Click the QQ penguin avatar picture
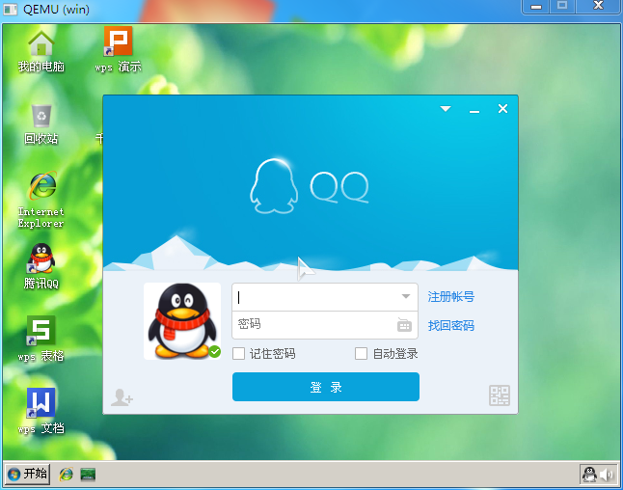The height and width of the screenshot is (490, 623). coord(182,321)
